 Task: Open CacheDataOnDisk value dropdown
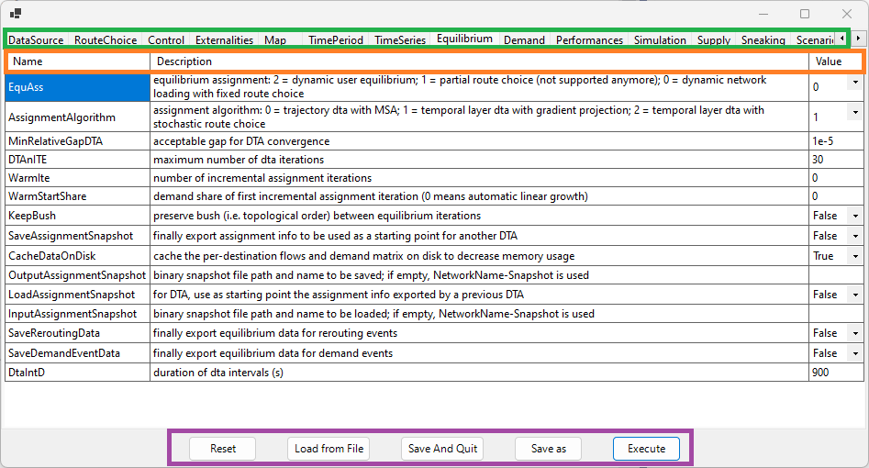coord(854,256)
